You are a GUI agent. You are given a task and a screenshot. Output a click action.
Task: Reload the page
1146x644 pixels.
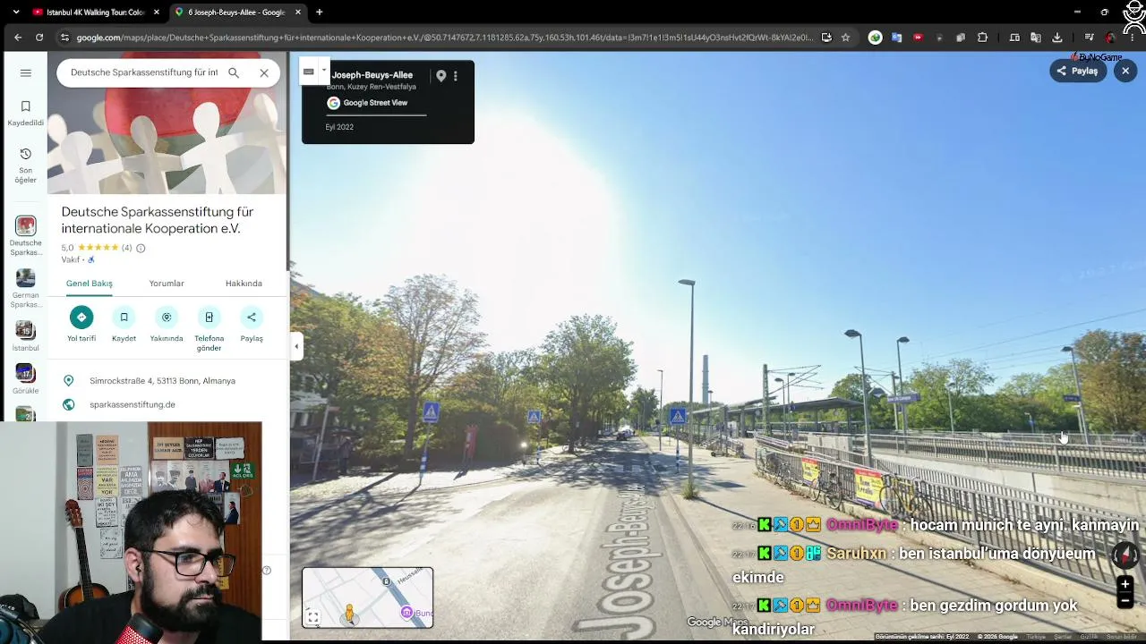pyautogui.click(x=39, y=38)
